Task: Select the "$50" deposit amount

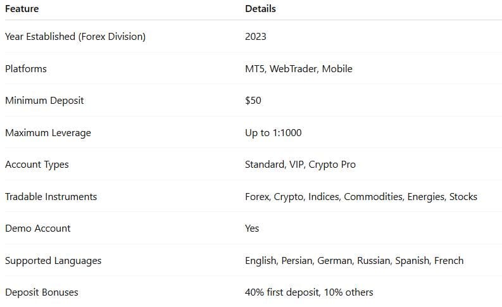Action: pos(253,101)
